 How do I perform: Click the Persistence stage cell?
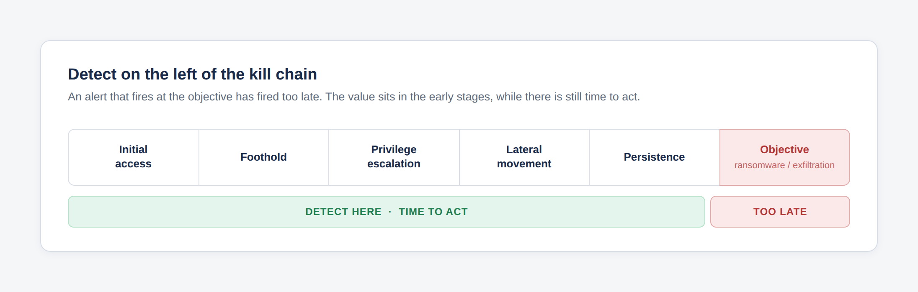655,157
